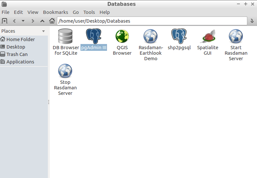257x178 pixels.
Task: Open the Edit menu
Action: pyautogui.click(x=18, y=12)
